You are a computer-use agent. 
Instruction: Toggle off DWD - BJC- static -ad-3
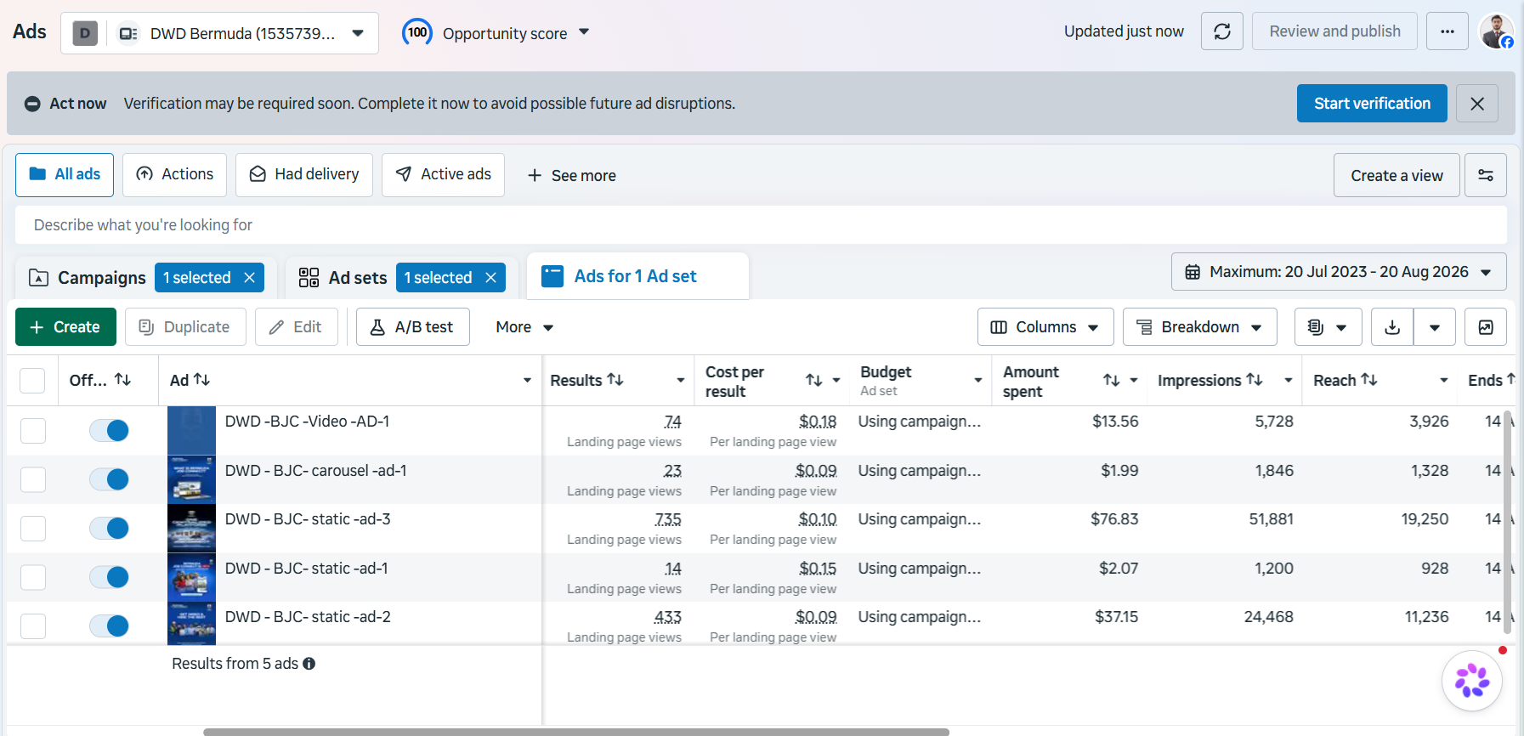(110, 529)
